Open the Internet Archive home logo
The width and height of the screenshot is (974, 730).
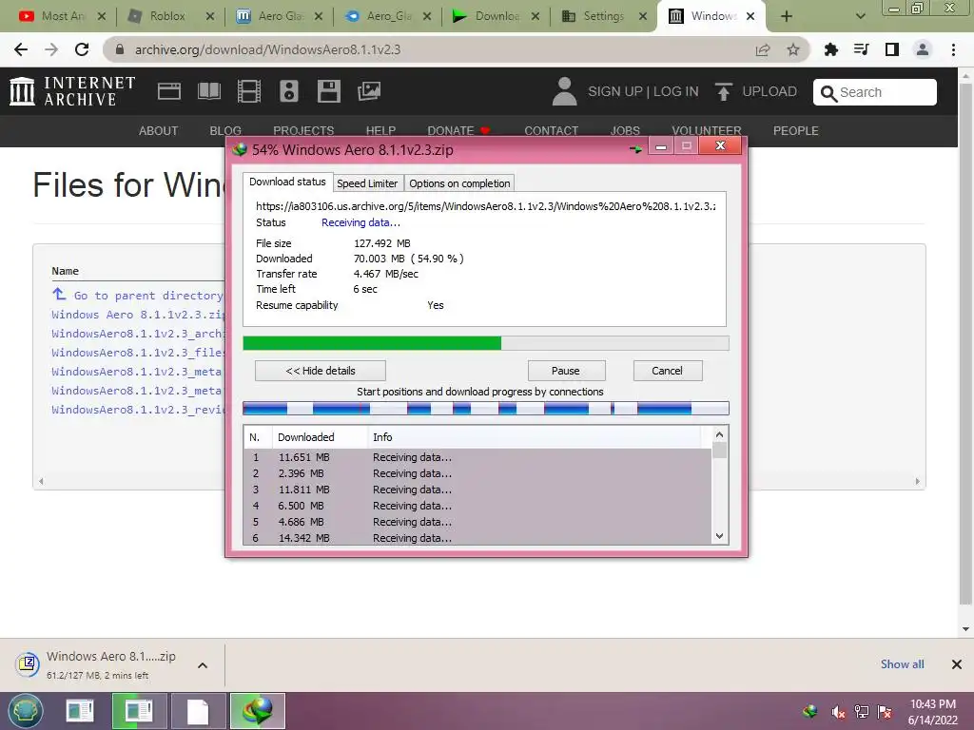(x=72, y=91)
